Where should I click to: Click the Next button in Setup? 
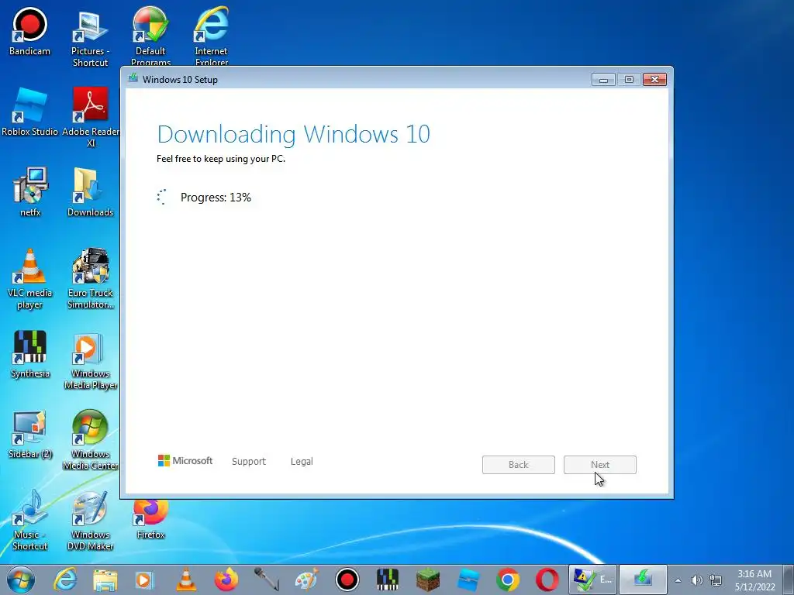600,465
